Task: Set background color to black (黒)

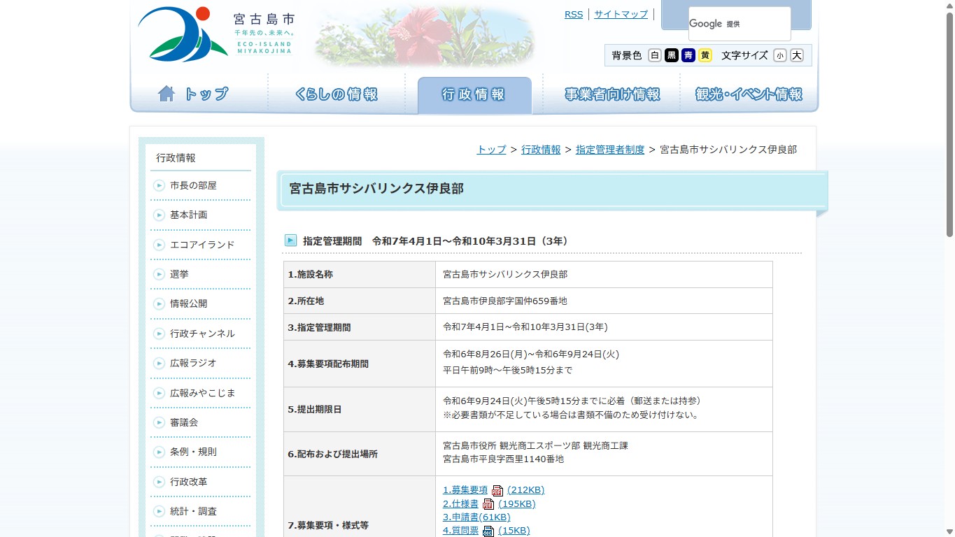Action: 672,55
